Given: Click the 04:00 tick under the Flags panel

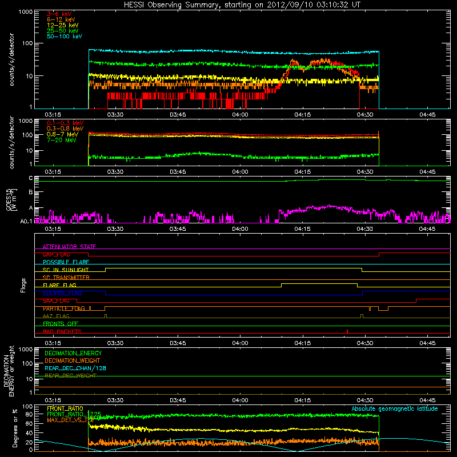Looking at the screenshot, I should pos(240,343).
